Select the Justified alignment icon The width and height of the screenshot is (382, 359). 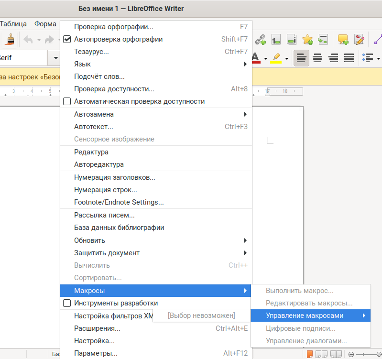pos(349,58)
